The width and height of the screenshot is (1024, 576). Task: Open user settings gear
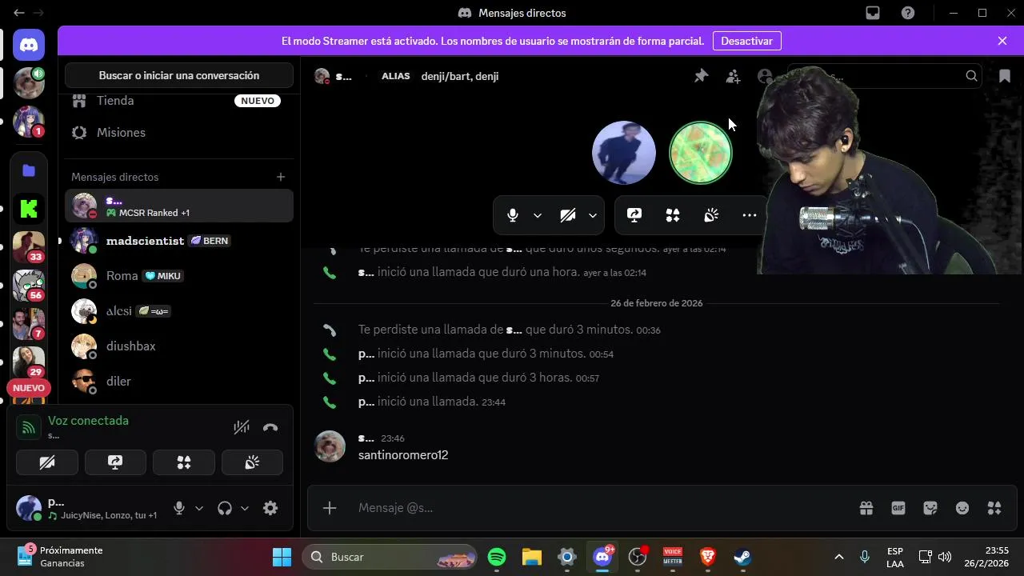tap(270, 508)
